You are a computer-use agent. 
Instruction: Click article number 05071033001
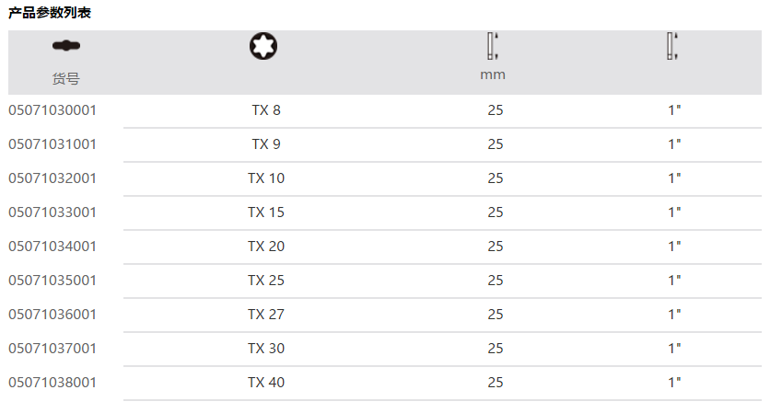pos(52,212)
